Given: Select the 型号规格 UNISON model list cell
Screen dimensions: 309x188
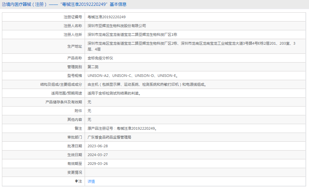Looking at the screenshot, I should (130, 75).
